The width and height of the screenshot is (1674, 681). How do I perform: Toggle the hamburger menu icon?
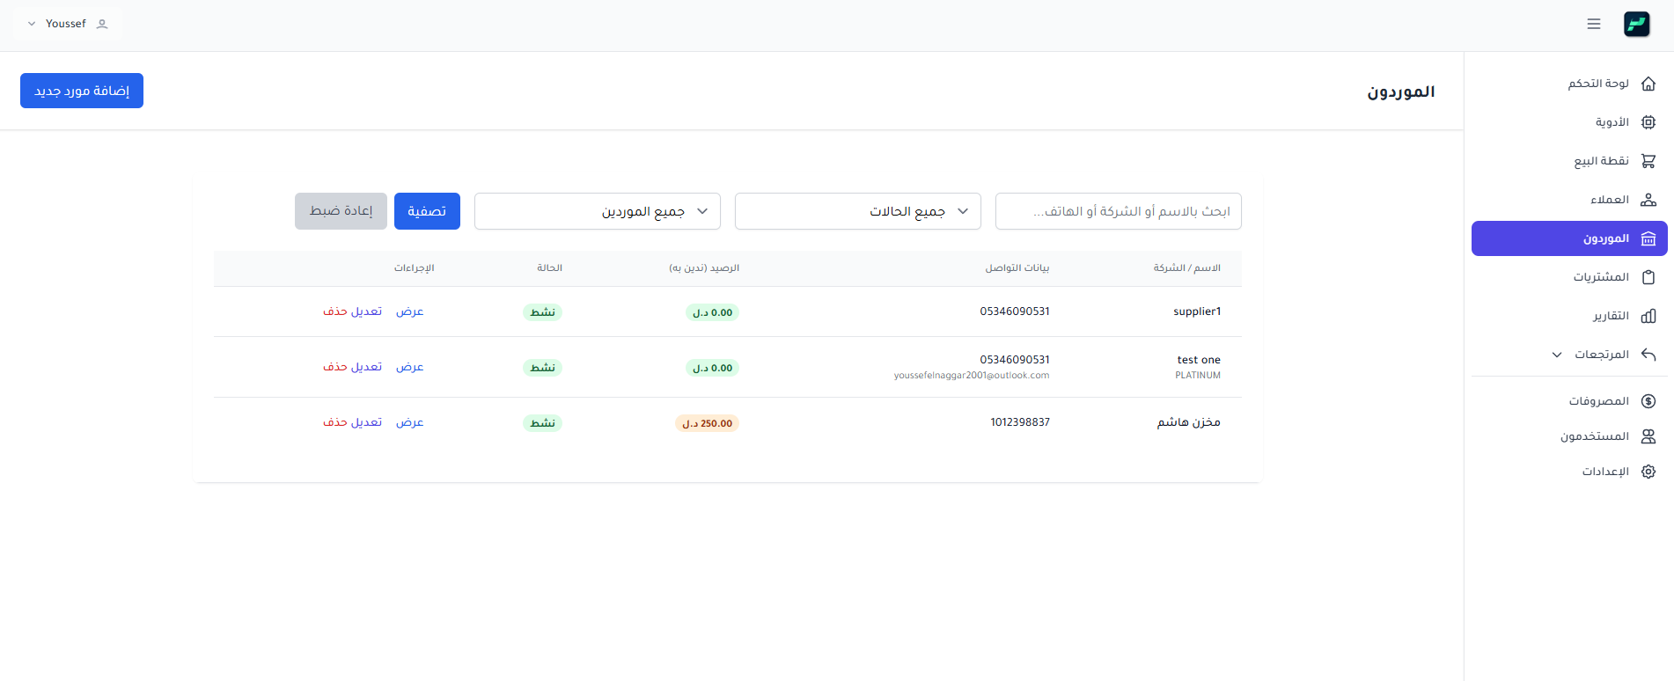(1594, 24)
